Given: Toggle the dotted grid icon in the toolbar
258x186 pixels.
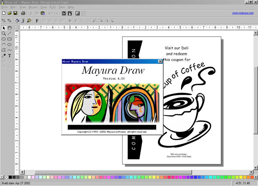Looking at the screenshot, I should pyautogui.click(x=83, y=13).
